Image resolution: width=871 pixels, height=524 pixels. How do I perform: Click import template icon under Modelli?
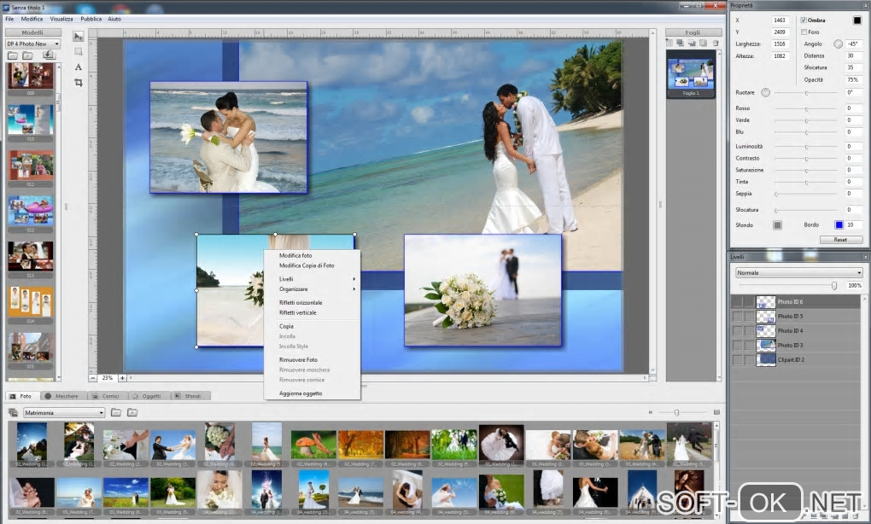point(48,55)
